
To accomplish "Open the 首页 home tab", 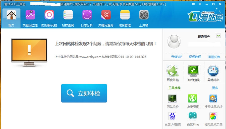I will (11, 18).
